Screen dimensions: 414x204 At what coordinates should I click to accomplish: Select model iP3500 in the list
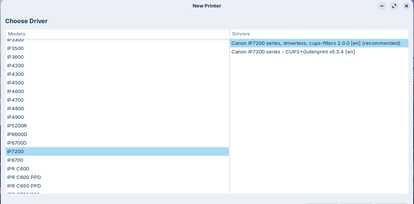[15, 48]
